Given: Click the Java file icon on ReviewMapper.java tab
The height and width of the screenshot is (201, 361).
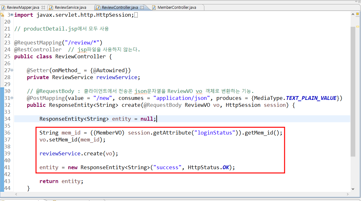Looking at the screenshot, I should coord(3,8).
